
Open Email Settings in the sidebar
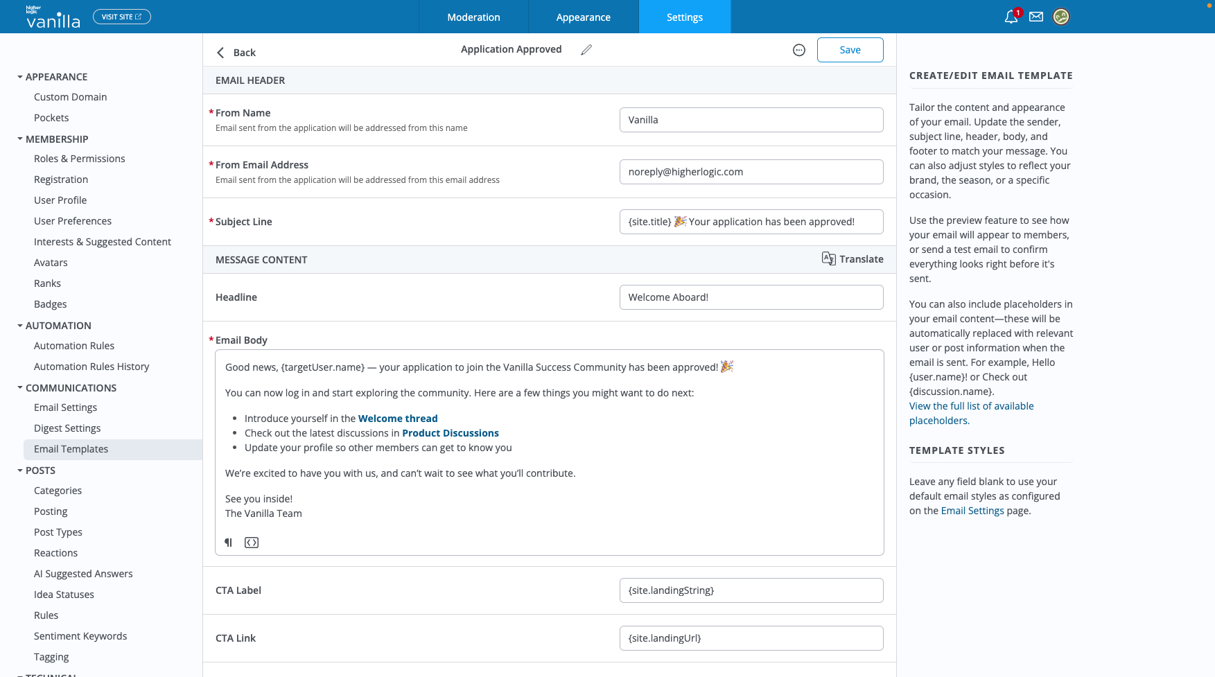pyautogui.click(x=65, y=407)
